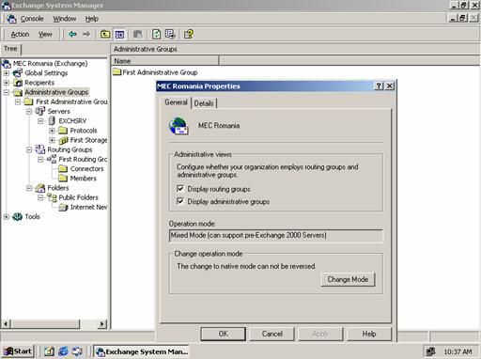This screenshot has width=481, height=359.
Task: Click the Operation mode text field
Action: click(x=275, y=236)
